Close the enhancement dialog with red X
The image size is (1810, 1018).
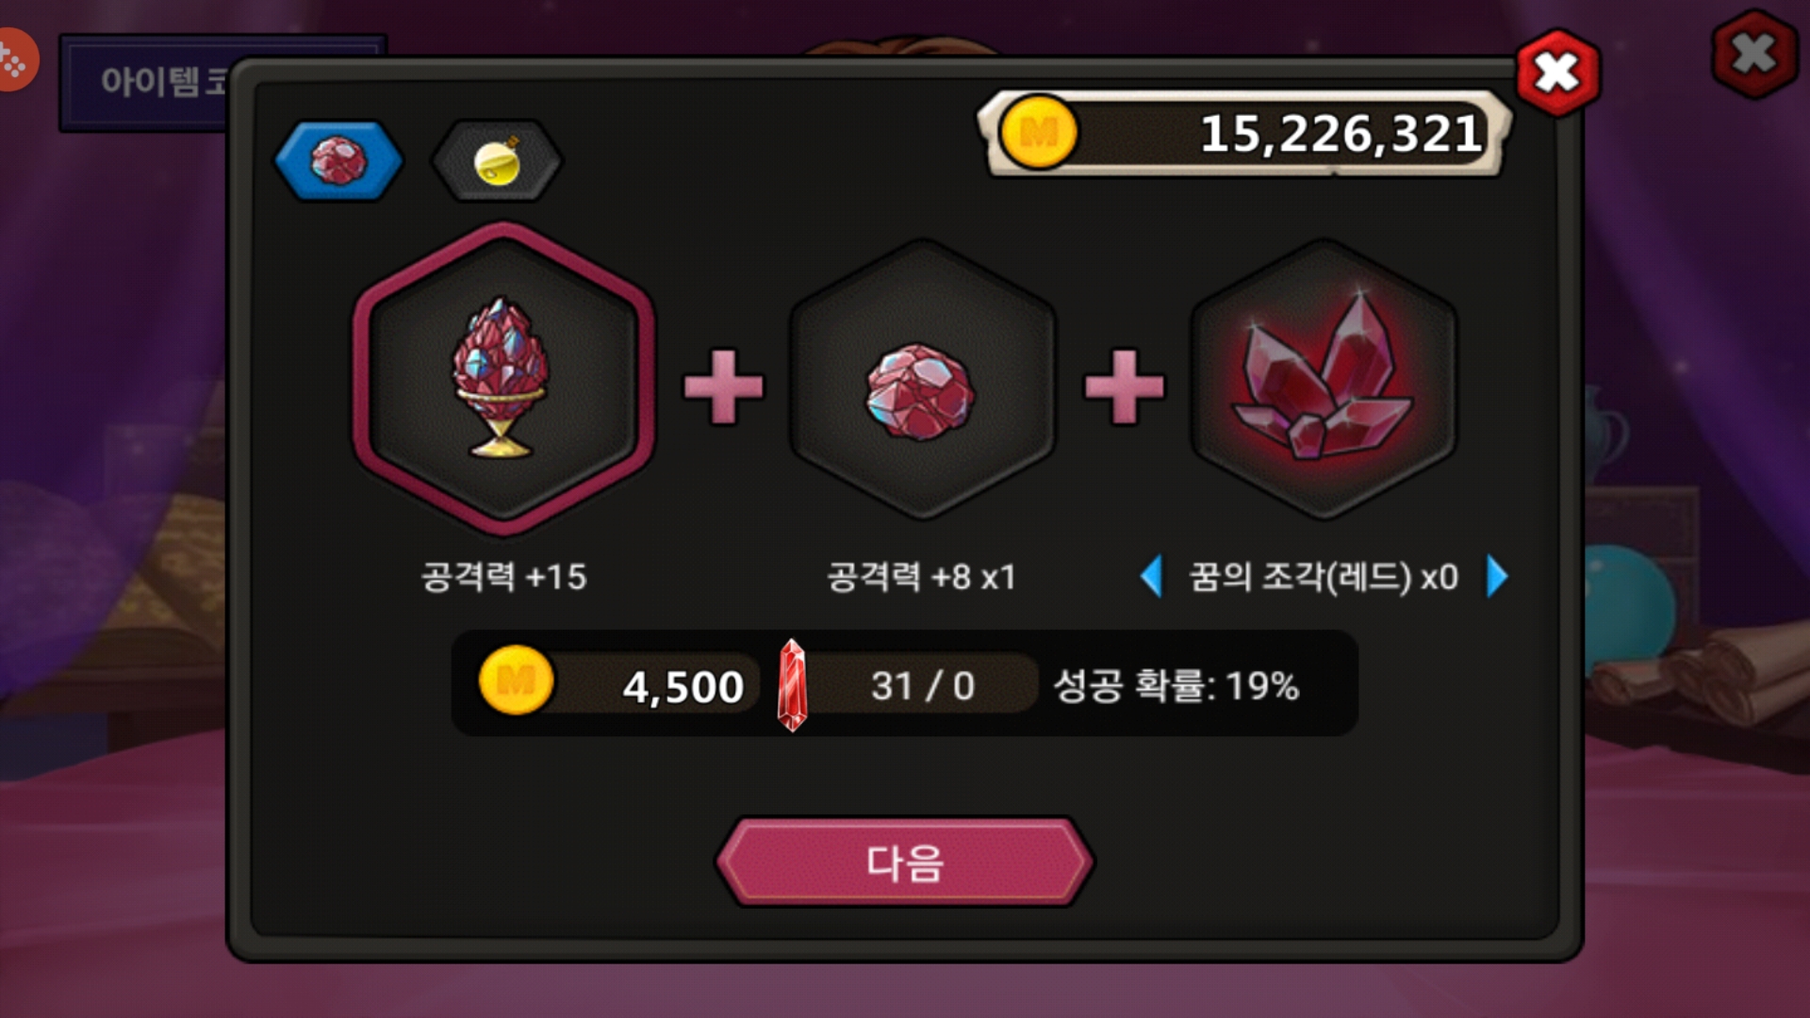1557,73
